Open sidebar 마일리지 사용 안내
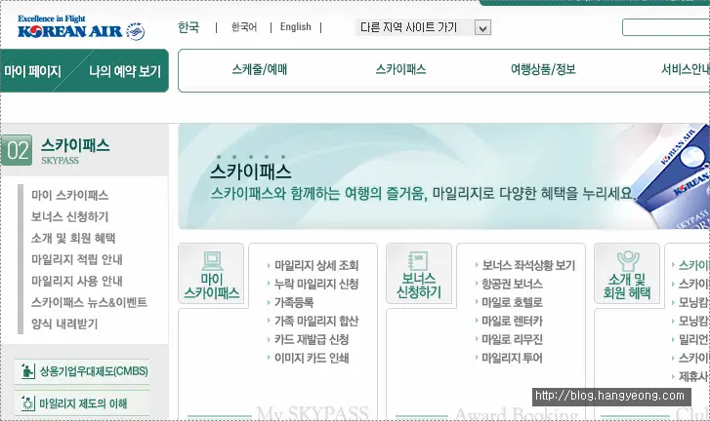This screenshot has height=421, width=710. [x=77, y=281]
